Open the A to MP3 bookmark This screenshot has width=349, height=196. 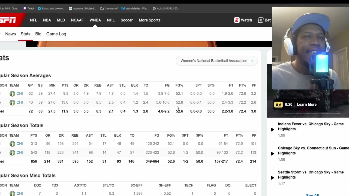(x=9, y=8)
